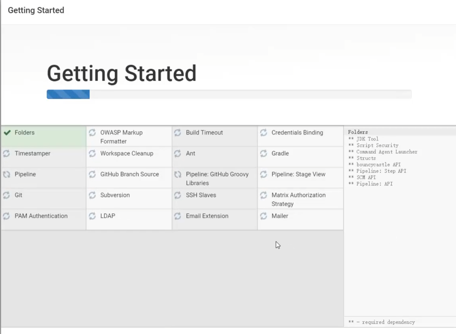The height and width of the screenshot is (334, 456).
Task: Click the spinner icon beside Credentials Binding
Action: [263, 133]
